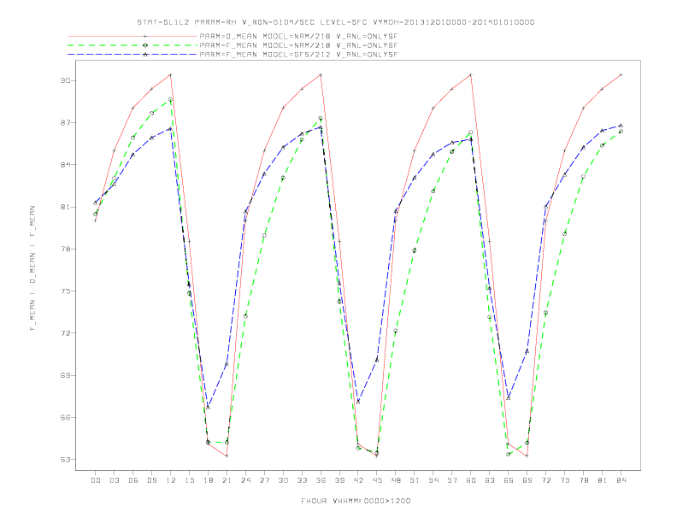Click the x-axis hour label 36
677x523 pixels.
point(321,480)
